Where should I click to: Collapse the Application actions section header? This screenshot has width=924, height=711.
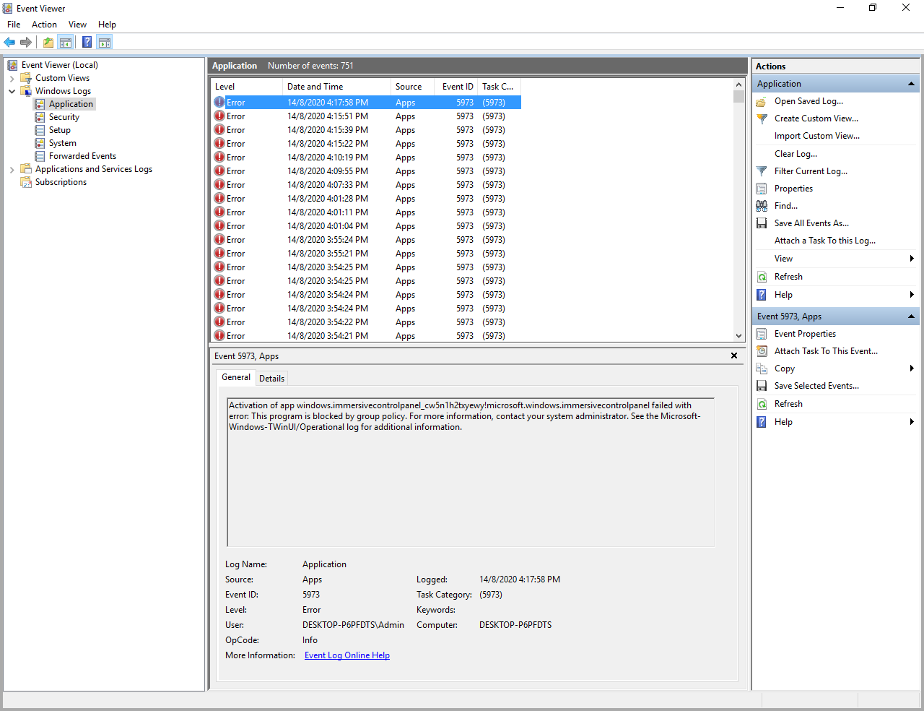click(911, 84)
